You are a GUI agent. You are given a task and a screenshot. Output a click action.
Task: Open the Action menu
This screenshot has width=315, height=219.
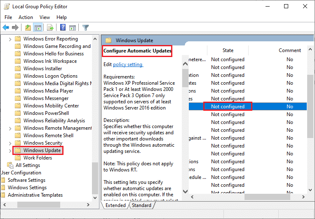pyautogui.click(x=26, y=17)
